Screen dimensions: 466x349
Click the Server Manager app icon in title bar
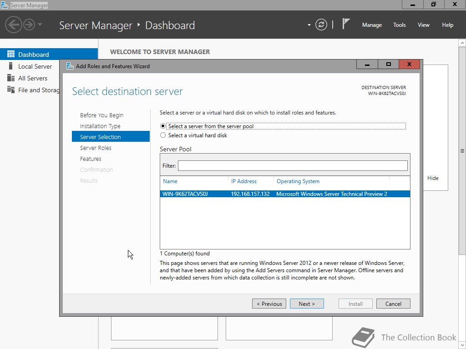5,5
